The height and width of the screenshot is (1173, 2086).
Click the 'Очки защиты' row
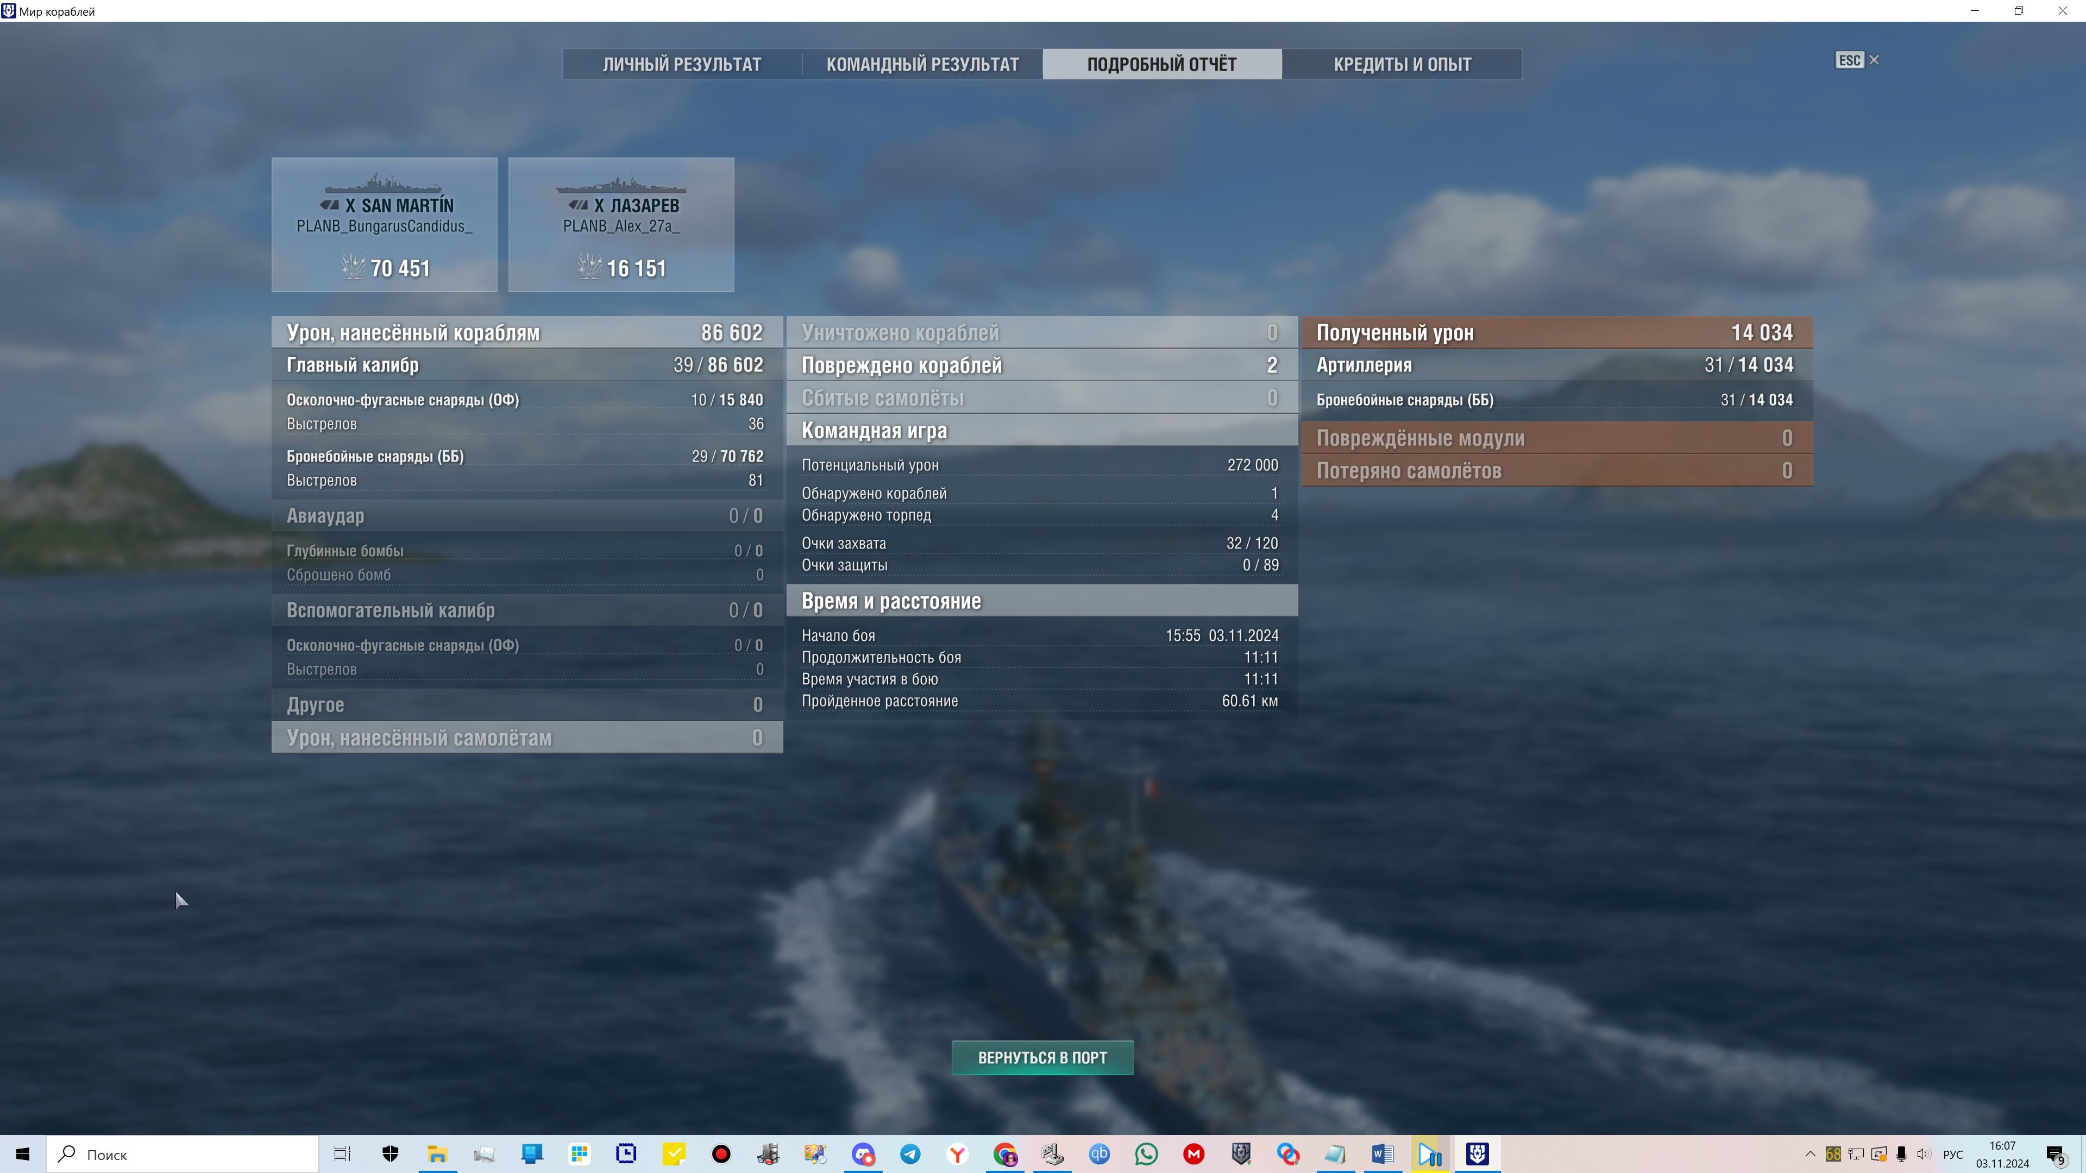[x=1041, y=565]
